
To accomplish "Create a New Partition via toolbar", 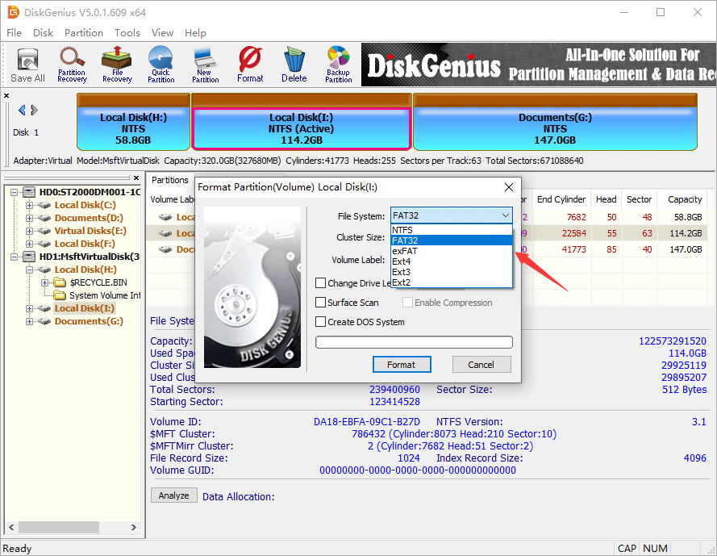I will pyautogui.click(x=206, y=65).
